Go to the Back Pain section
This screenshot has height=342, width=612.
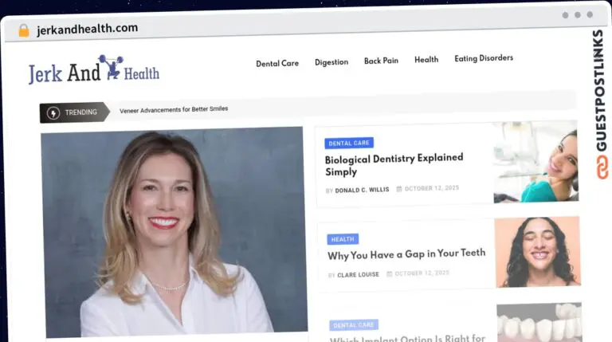[x=381, y=61]
